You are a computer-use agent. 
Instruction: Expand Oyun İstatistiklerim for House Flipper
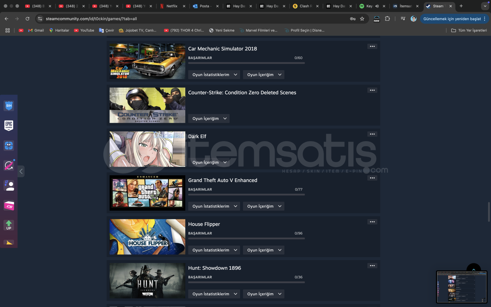click(214, 250)
